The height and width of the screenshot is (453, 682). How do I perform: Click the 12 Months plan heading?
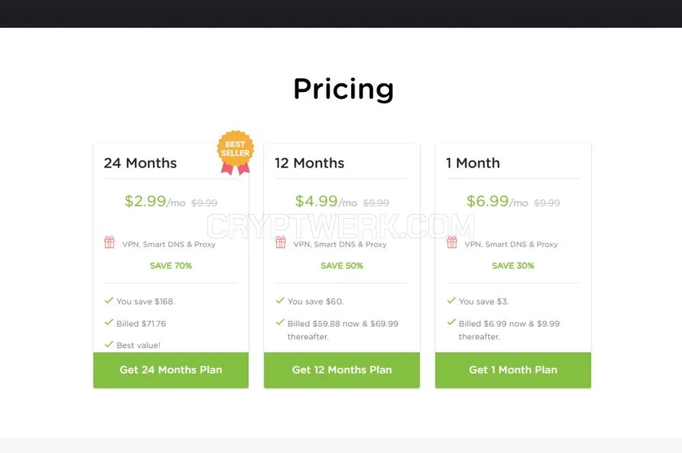coord(309,163)
